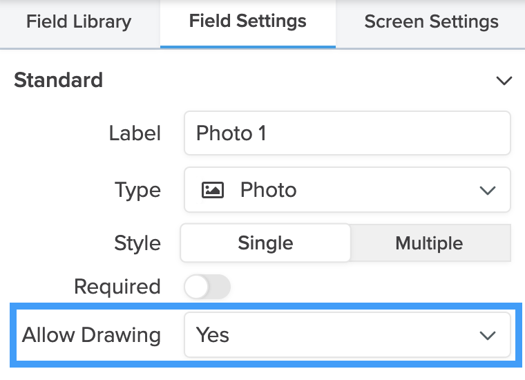Click the Allow Drawing dropdown arrow

[488, 336]
